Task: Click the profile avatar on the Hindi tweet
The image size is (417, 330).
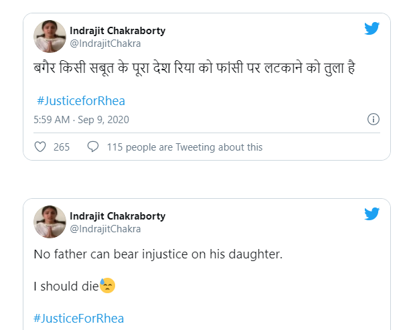Action: (50, 37)
